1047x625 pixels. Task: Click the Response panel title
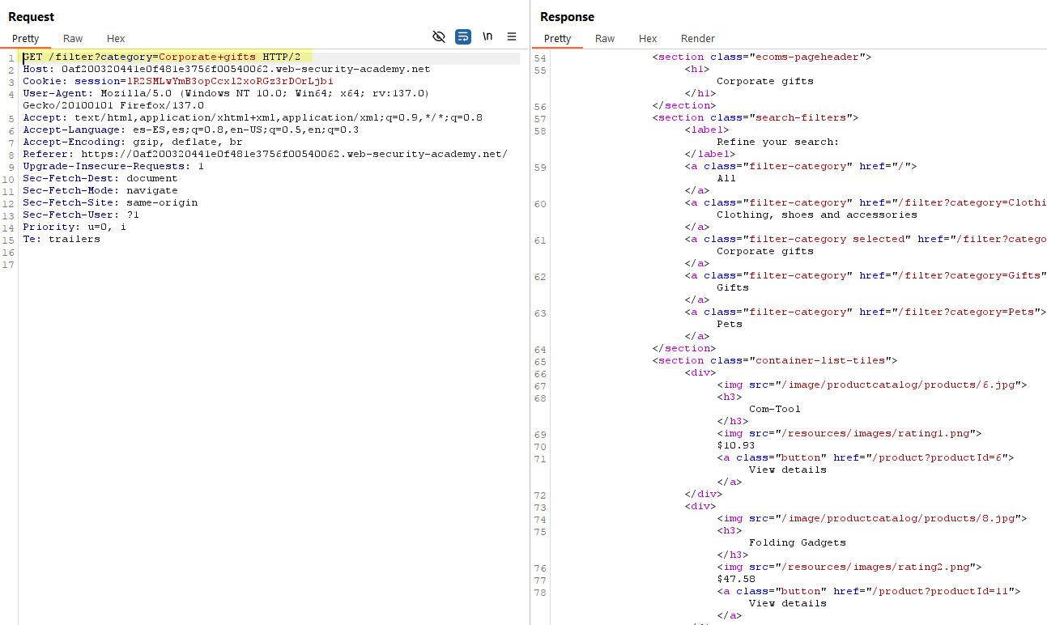tap(568, 17)
